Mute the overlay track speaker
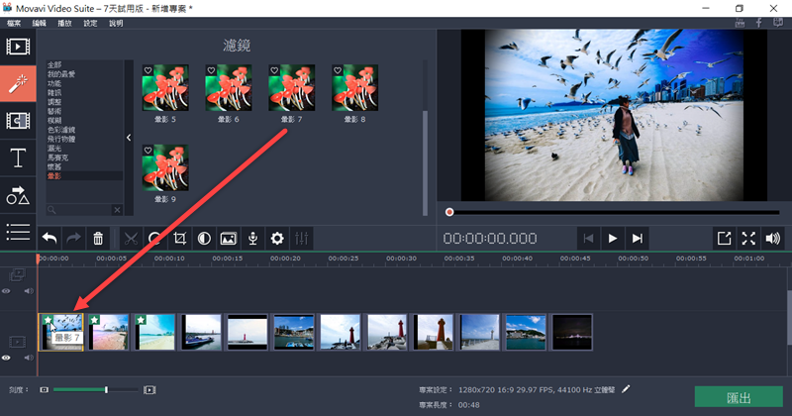This screenshot has height=416, width=792. (29, 291)
